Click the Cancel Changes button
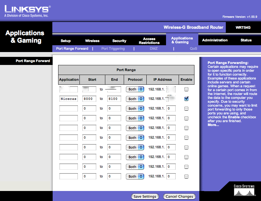The height and width of the screenshot is (201, 261). [179, 196]
